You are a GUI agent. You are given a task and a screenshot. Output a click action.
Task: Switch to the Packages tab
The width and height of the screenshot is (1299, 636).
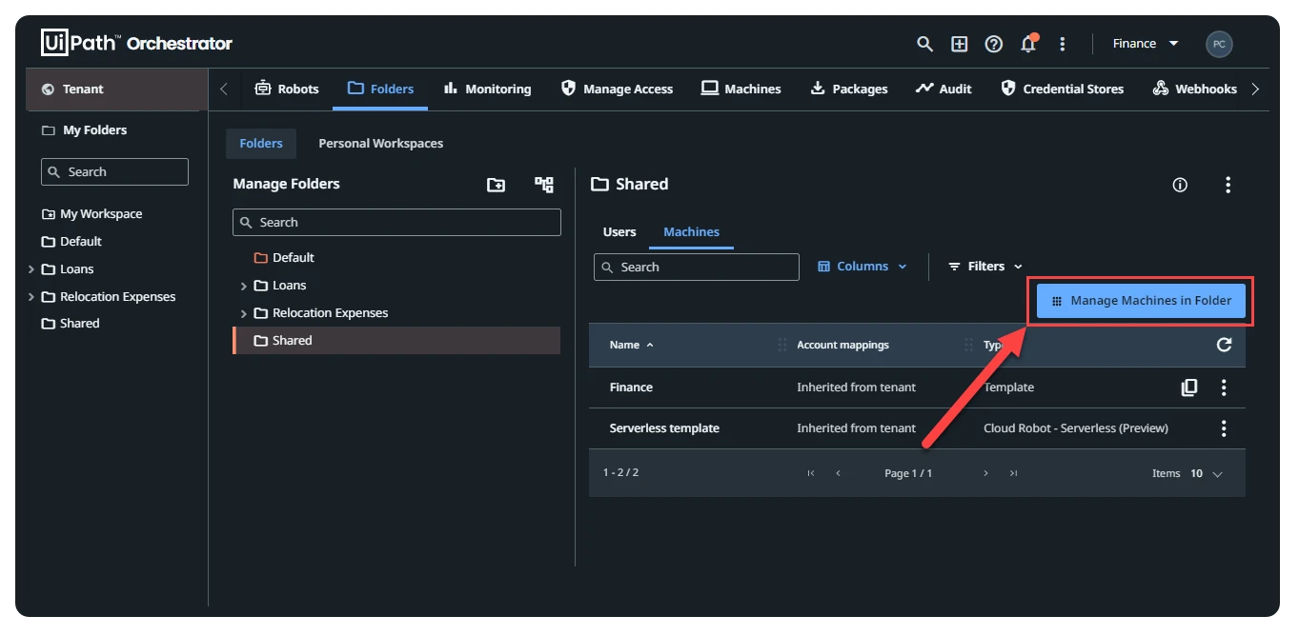[x=848, y=89]
